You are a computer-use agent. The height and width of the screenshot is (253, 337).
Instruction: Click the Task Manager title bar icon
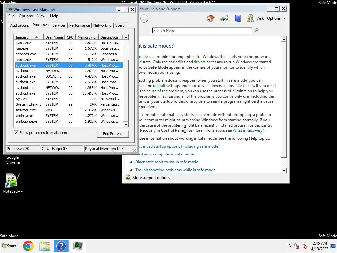click(10, 9)
